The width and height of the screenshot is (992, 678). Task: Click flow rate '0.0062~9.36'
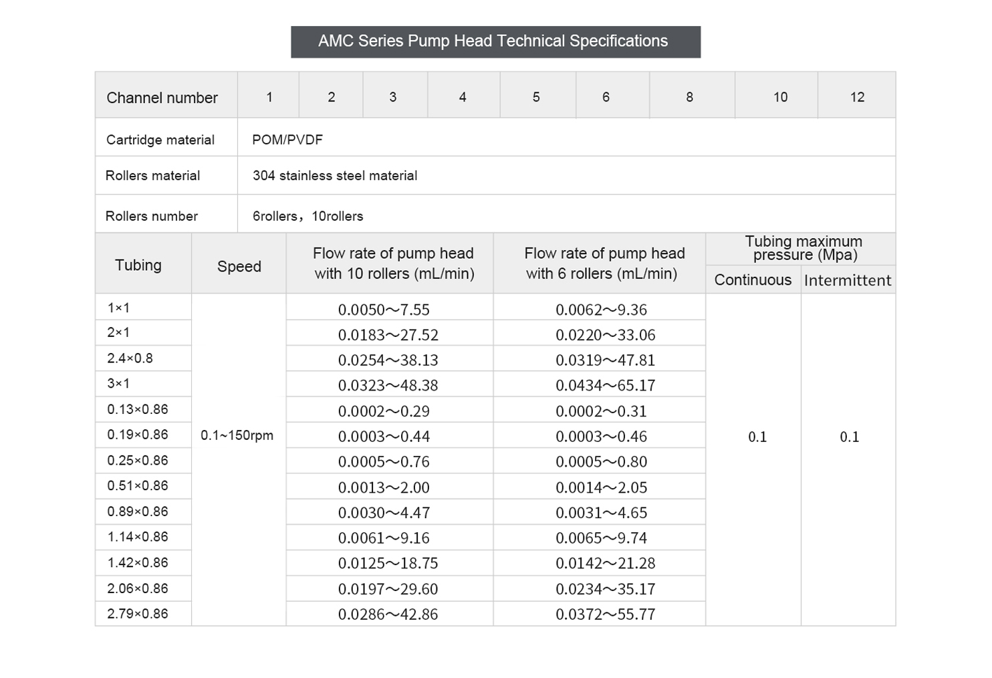(x=602, y=310)
